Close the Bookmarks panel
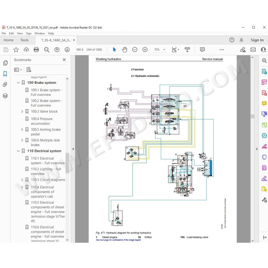 click(64, 60)
